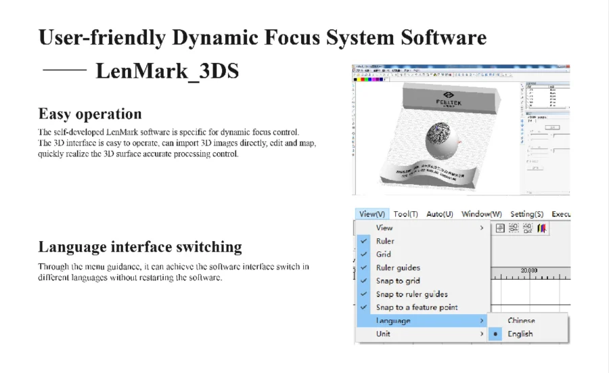Disable Ruler guides in View menu
609x373 pixels.
coord(422,267)
